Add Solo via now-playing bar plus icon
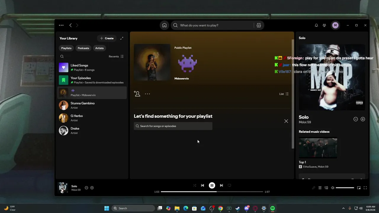The width and height of the screenshot is (379, 213). coord(92,188)
